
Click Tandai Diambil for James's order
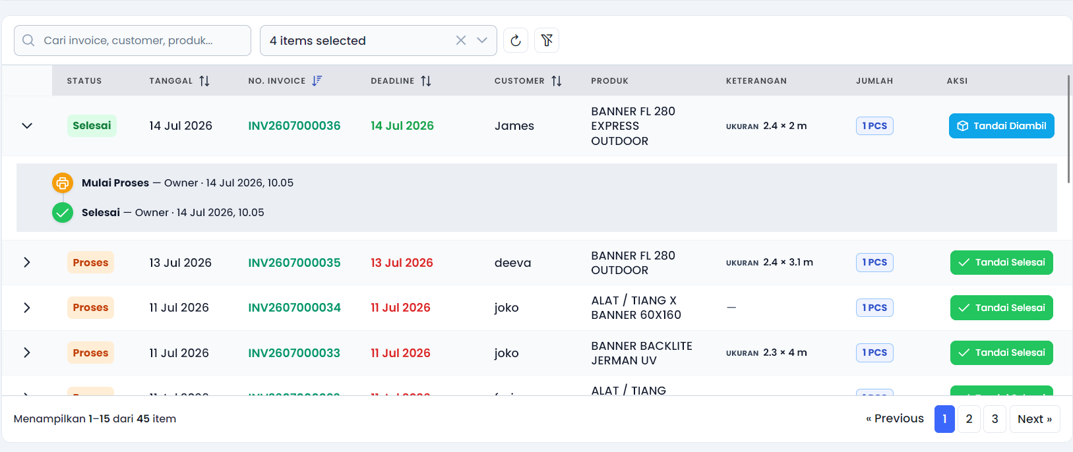click(x=1001, y=126)
